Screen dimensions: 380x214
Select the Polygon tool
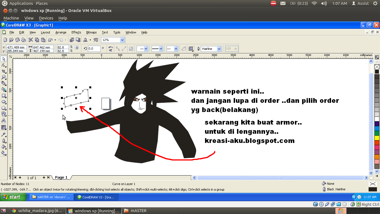click(4, 108)
